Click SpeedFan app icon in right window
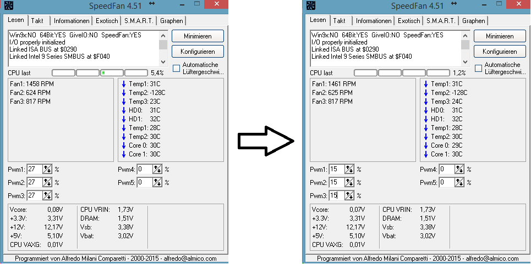 (x=310, y=5)
